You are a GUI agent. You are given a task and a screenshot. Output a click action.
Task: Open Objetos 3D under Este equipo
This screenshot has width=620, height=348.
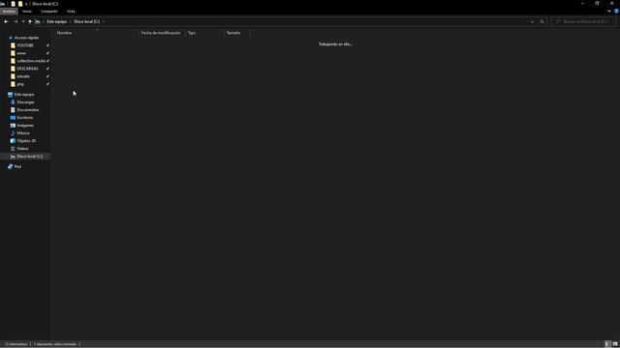(26, 141)
